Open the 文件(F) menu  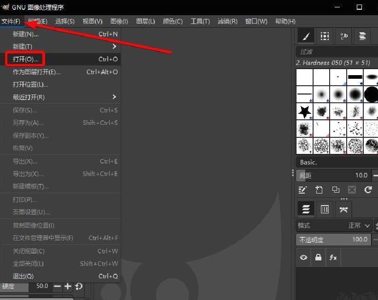pos(11,22)
